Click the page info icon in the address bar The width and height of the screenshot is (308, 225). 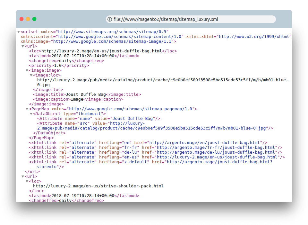click(109, 19)
